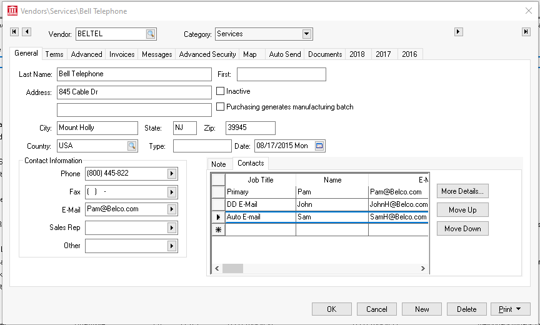Click the Delete button
540x325 pixels.
click(467, 309)
